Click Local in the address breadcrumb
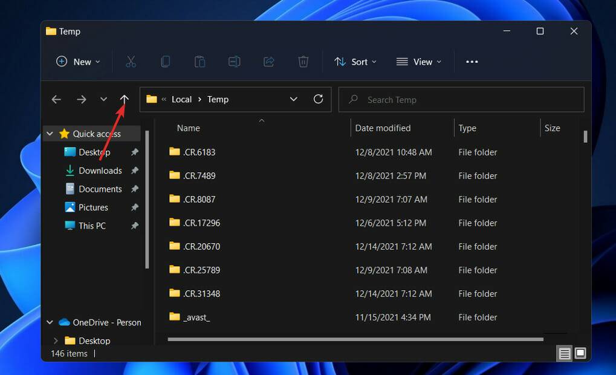Viewport: 616px width, 375px height. [181, 99]
